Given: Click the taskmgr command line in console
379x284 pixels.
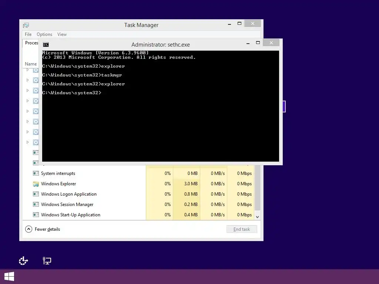Looking at the screenshot, I should (x=82, y=75).
